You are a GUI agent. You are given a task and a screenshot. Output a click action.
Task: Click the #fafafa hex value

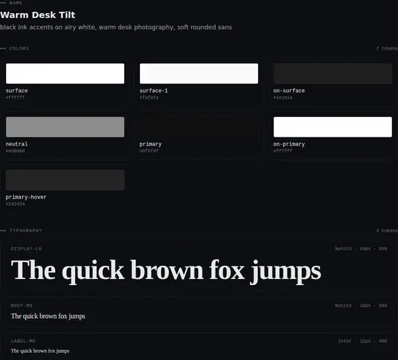click(149, 98)
